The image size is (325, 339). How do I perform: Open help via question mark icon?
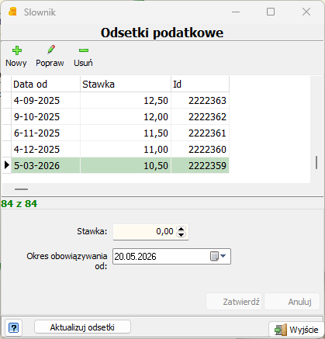click(13, 328)
